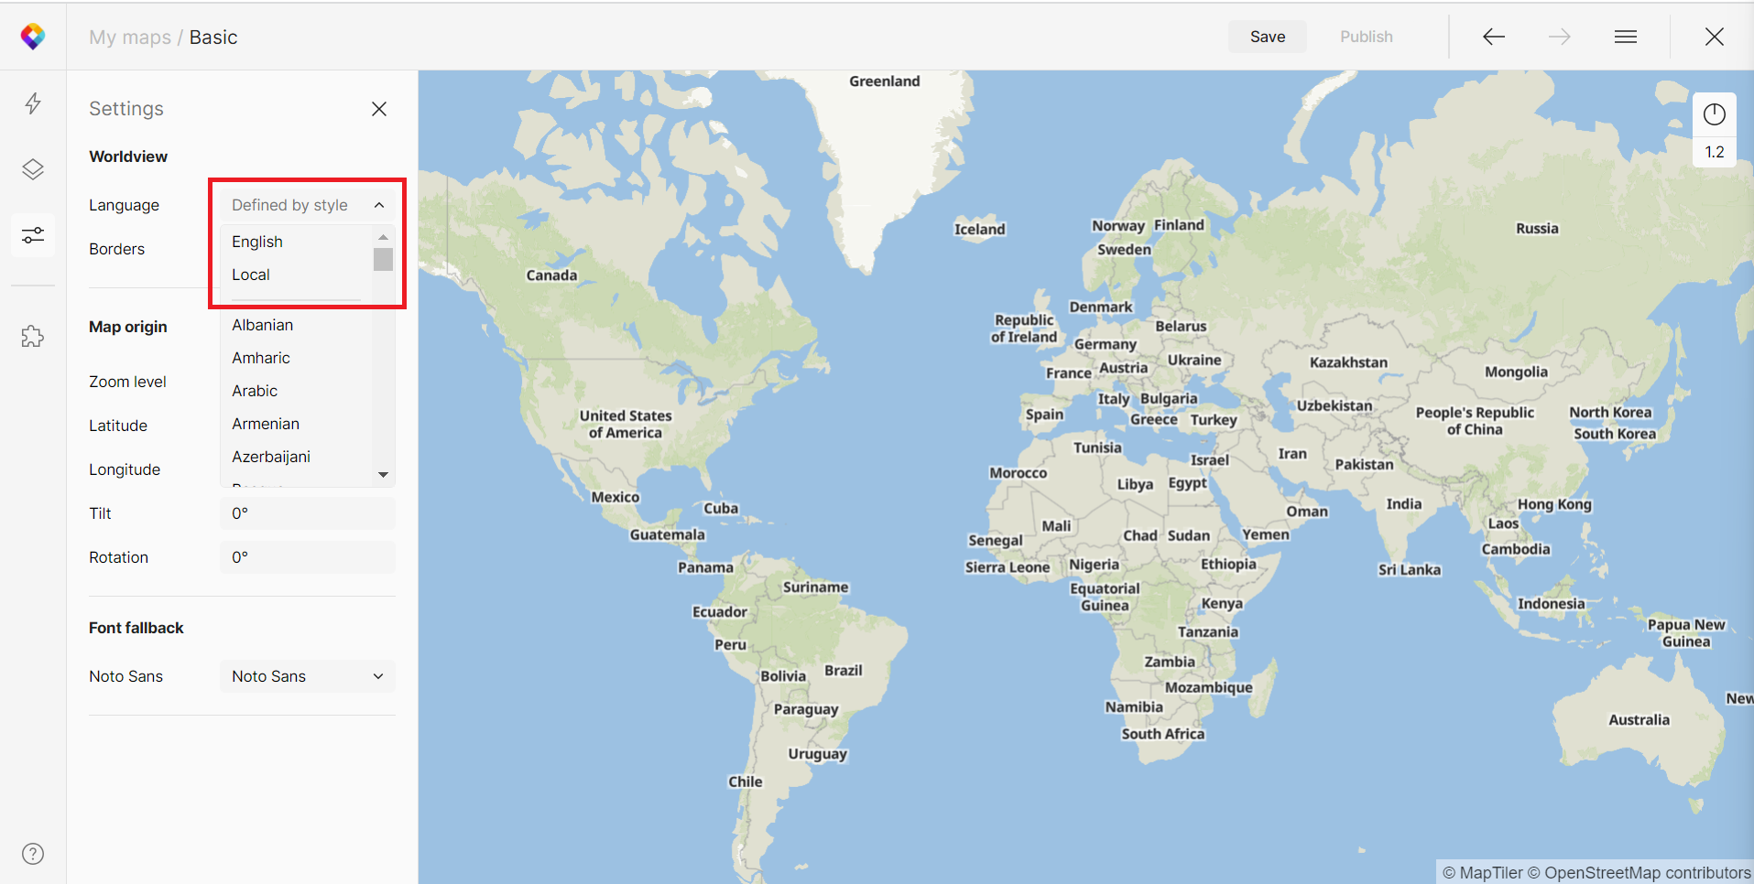
Task: Click scrollbar down arrow in language list
Action: [384, 474]
